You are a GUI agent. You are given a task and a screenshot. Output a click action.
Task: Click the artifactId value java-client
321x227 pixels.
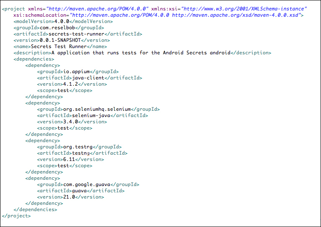click(88, 78)
